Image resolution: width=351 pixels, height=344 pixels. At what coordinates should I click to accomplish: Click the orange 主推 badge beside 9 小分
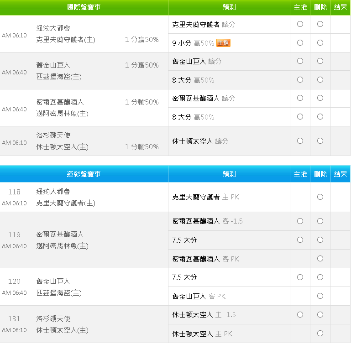[223, 43]
